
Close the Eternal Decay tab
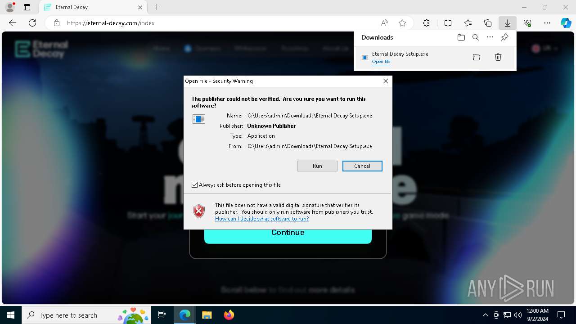point(140,7)
